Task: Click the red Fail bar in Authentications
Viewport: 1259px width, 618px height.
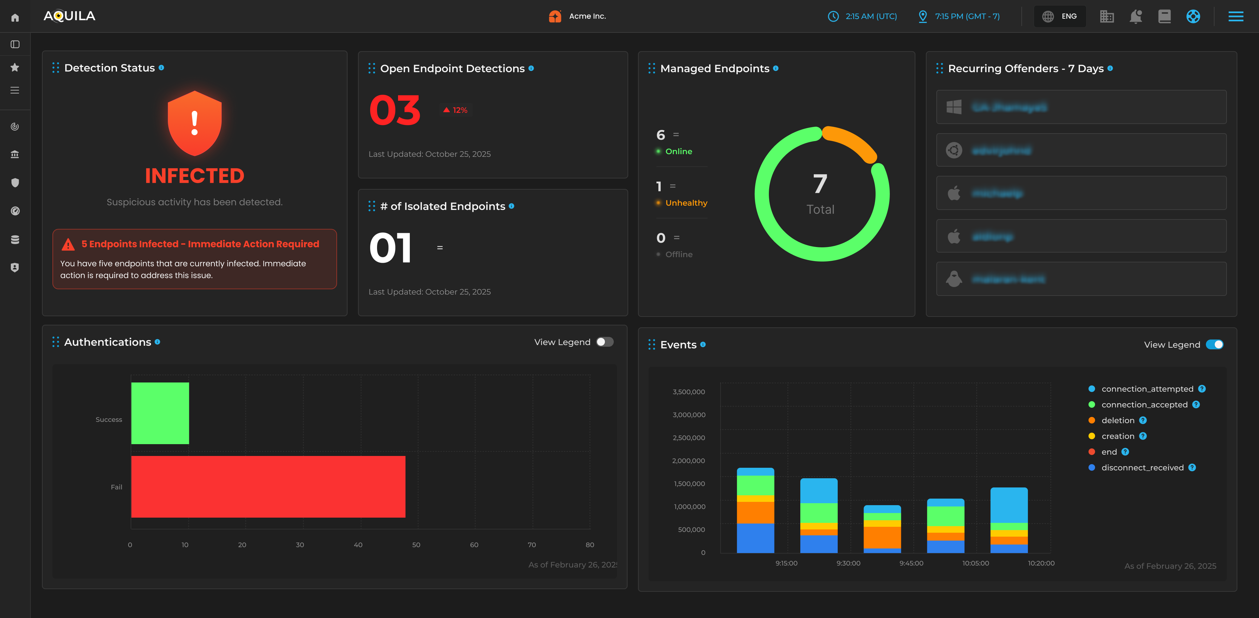Action: (267, 486)
